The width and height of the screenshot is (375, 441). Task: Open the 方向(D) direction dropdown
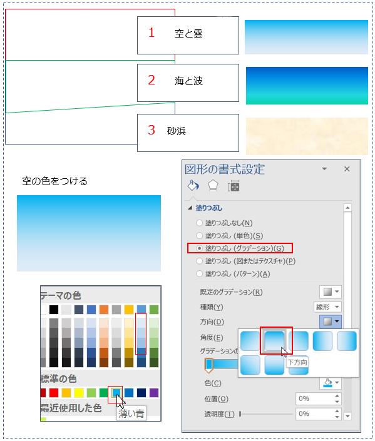pyautogui.click(x=331, y=322)
